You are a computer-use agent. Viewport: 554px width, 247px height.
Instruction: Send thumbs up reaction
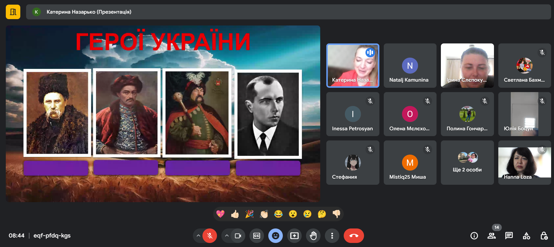tap(235, 214)
